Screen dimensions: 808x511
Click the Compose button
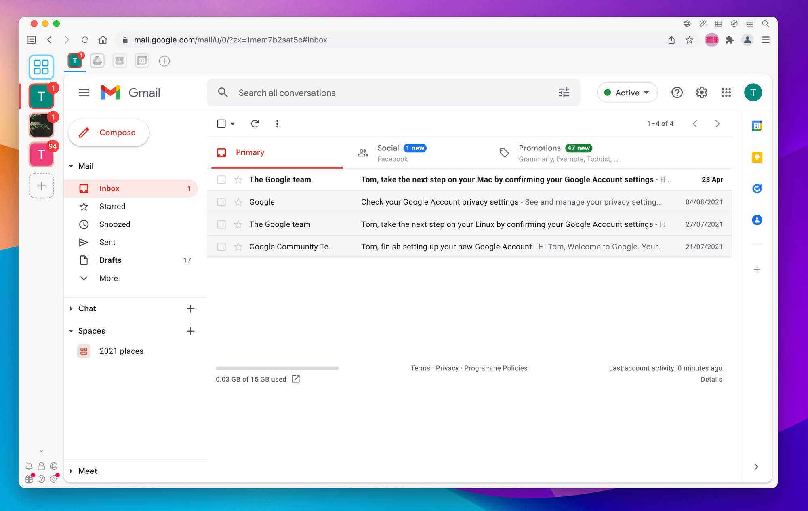pos(108,132)
